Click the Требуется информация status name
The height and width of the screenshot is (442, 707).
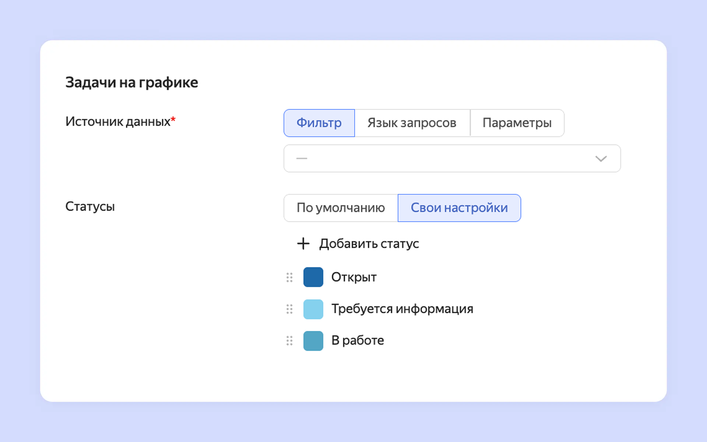point(402,309)
